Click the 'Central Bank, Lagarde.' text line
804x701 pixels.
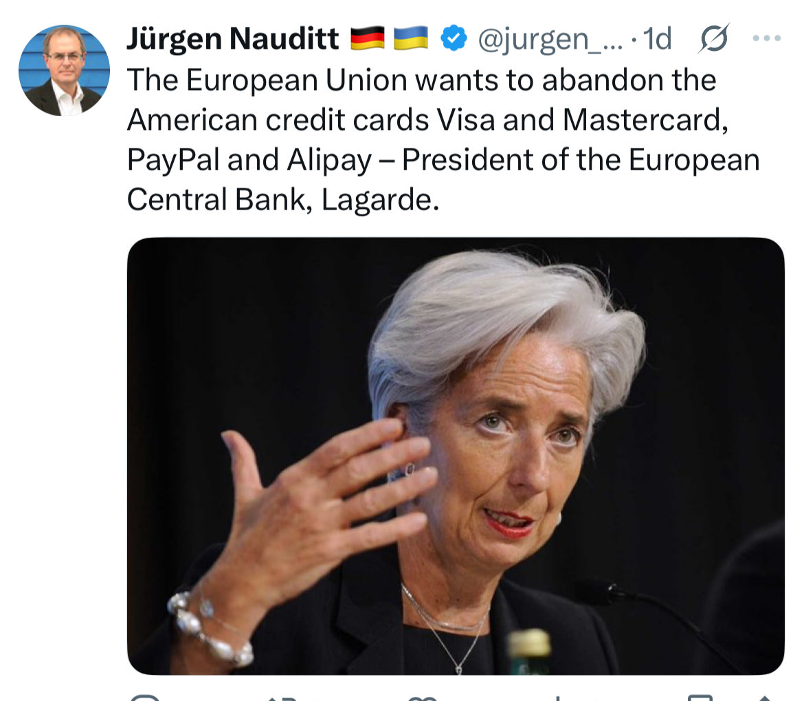click(x=283, y=200)
